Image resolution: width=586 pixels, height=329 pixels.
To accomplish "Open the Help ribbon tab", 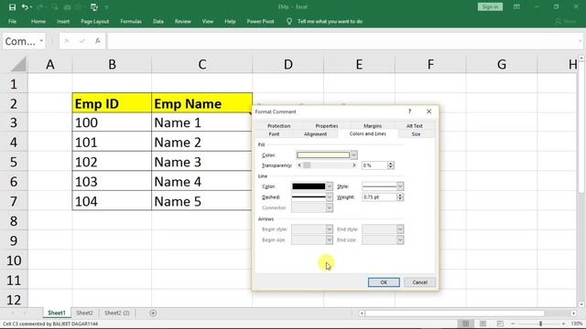I will click(230, 22).
